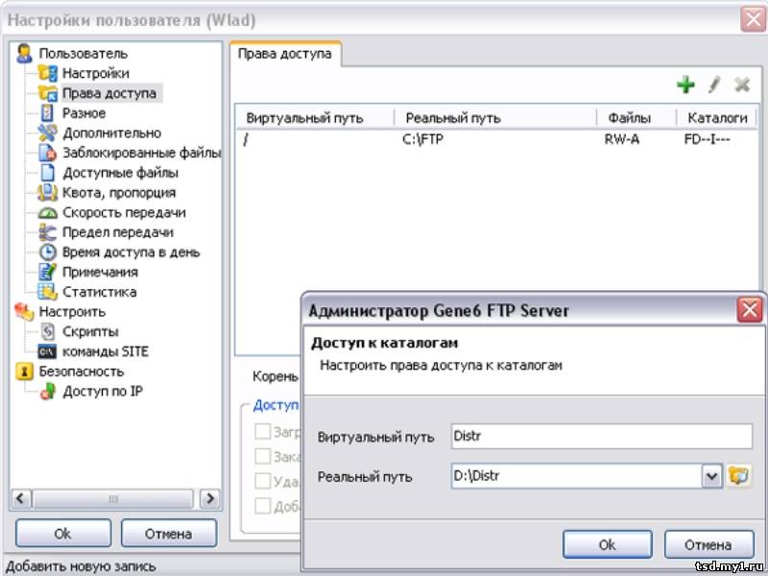Image resolution: width=768 pixels, height=576 pixels.
Task: Confirm with Ok in the Gene6 dialog
Action: click(608, 544)
